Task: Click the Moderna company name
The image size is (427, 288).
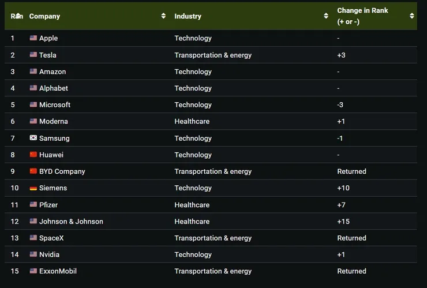Action: [54, 121]
